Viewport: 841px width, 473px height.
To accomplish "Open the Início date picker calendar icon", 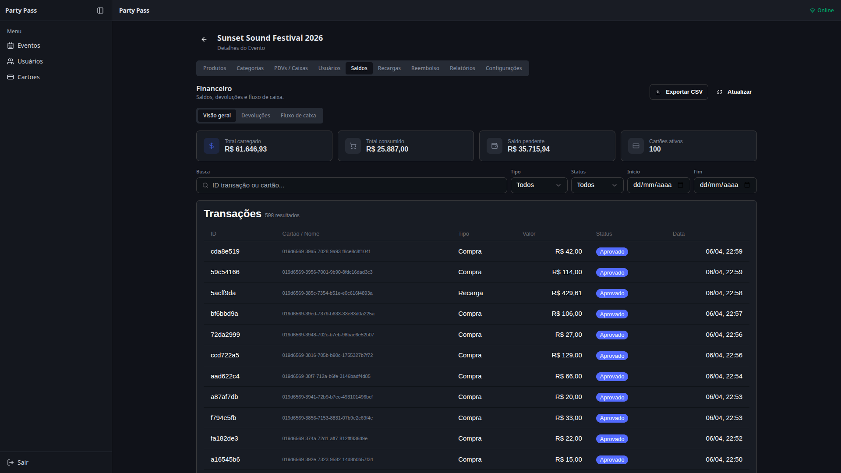I will coord(680,185).
